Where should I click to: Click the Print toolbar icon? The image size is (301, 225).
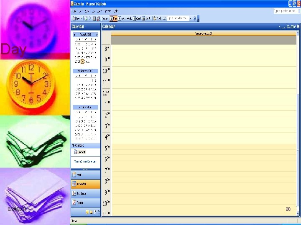[86, 18]
